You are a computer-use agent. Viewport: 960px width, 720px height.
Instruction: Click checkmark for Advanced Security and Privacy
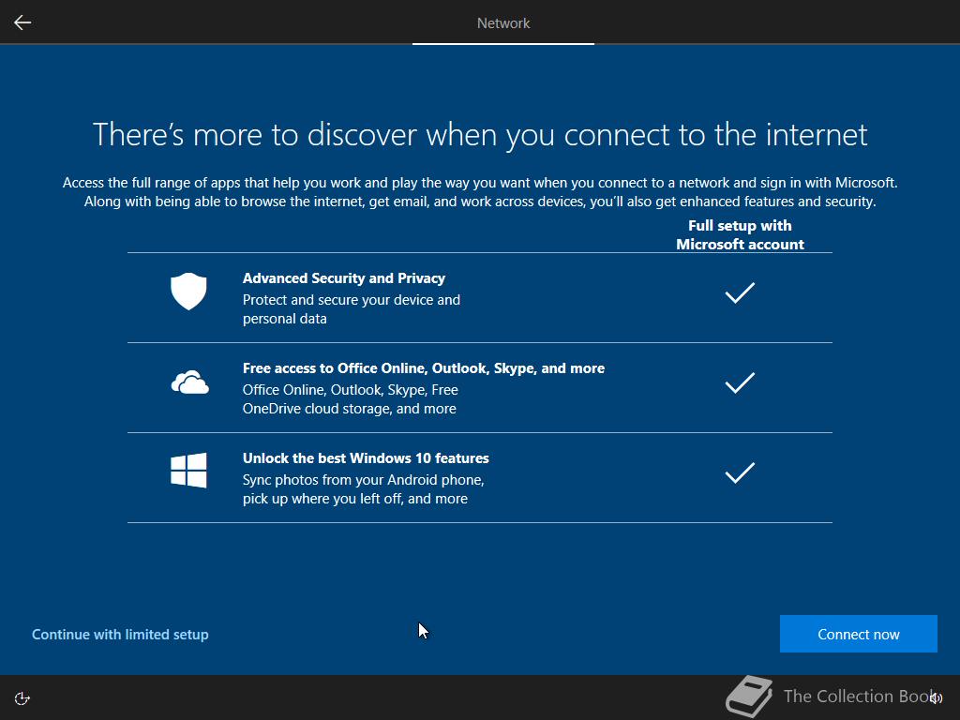[740, 292]
